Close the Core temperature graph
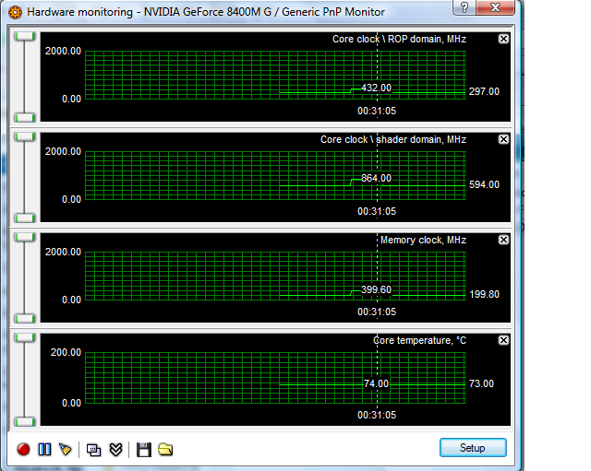The image size is (591, 471). pos(503,340)
